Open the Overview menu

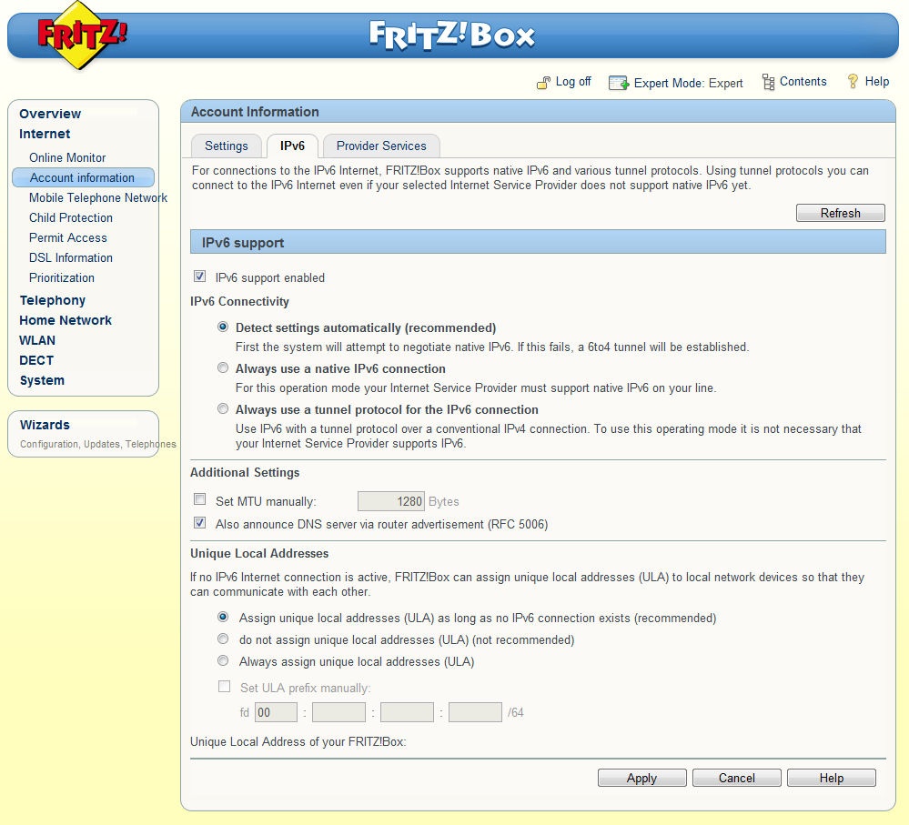[50, 114]
